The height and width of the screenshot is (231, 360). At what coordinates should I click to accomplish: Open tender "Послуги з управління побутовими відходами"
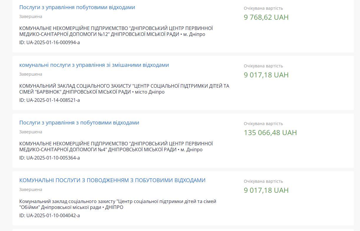(77, 7)
